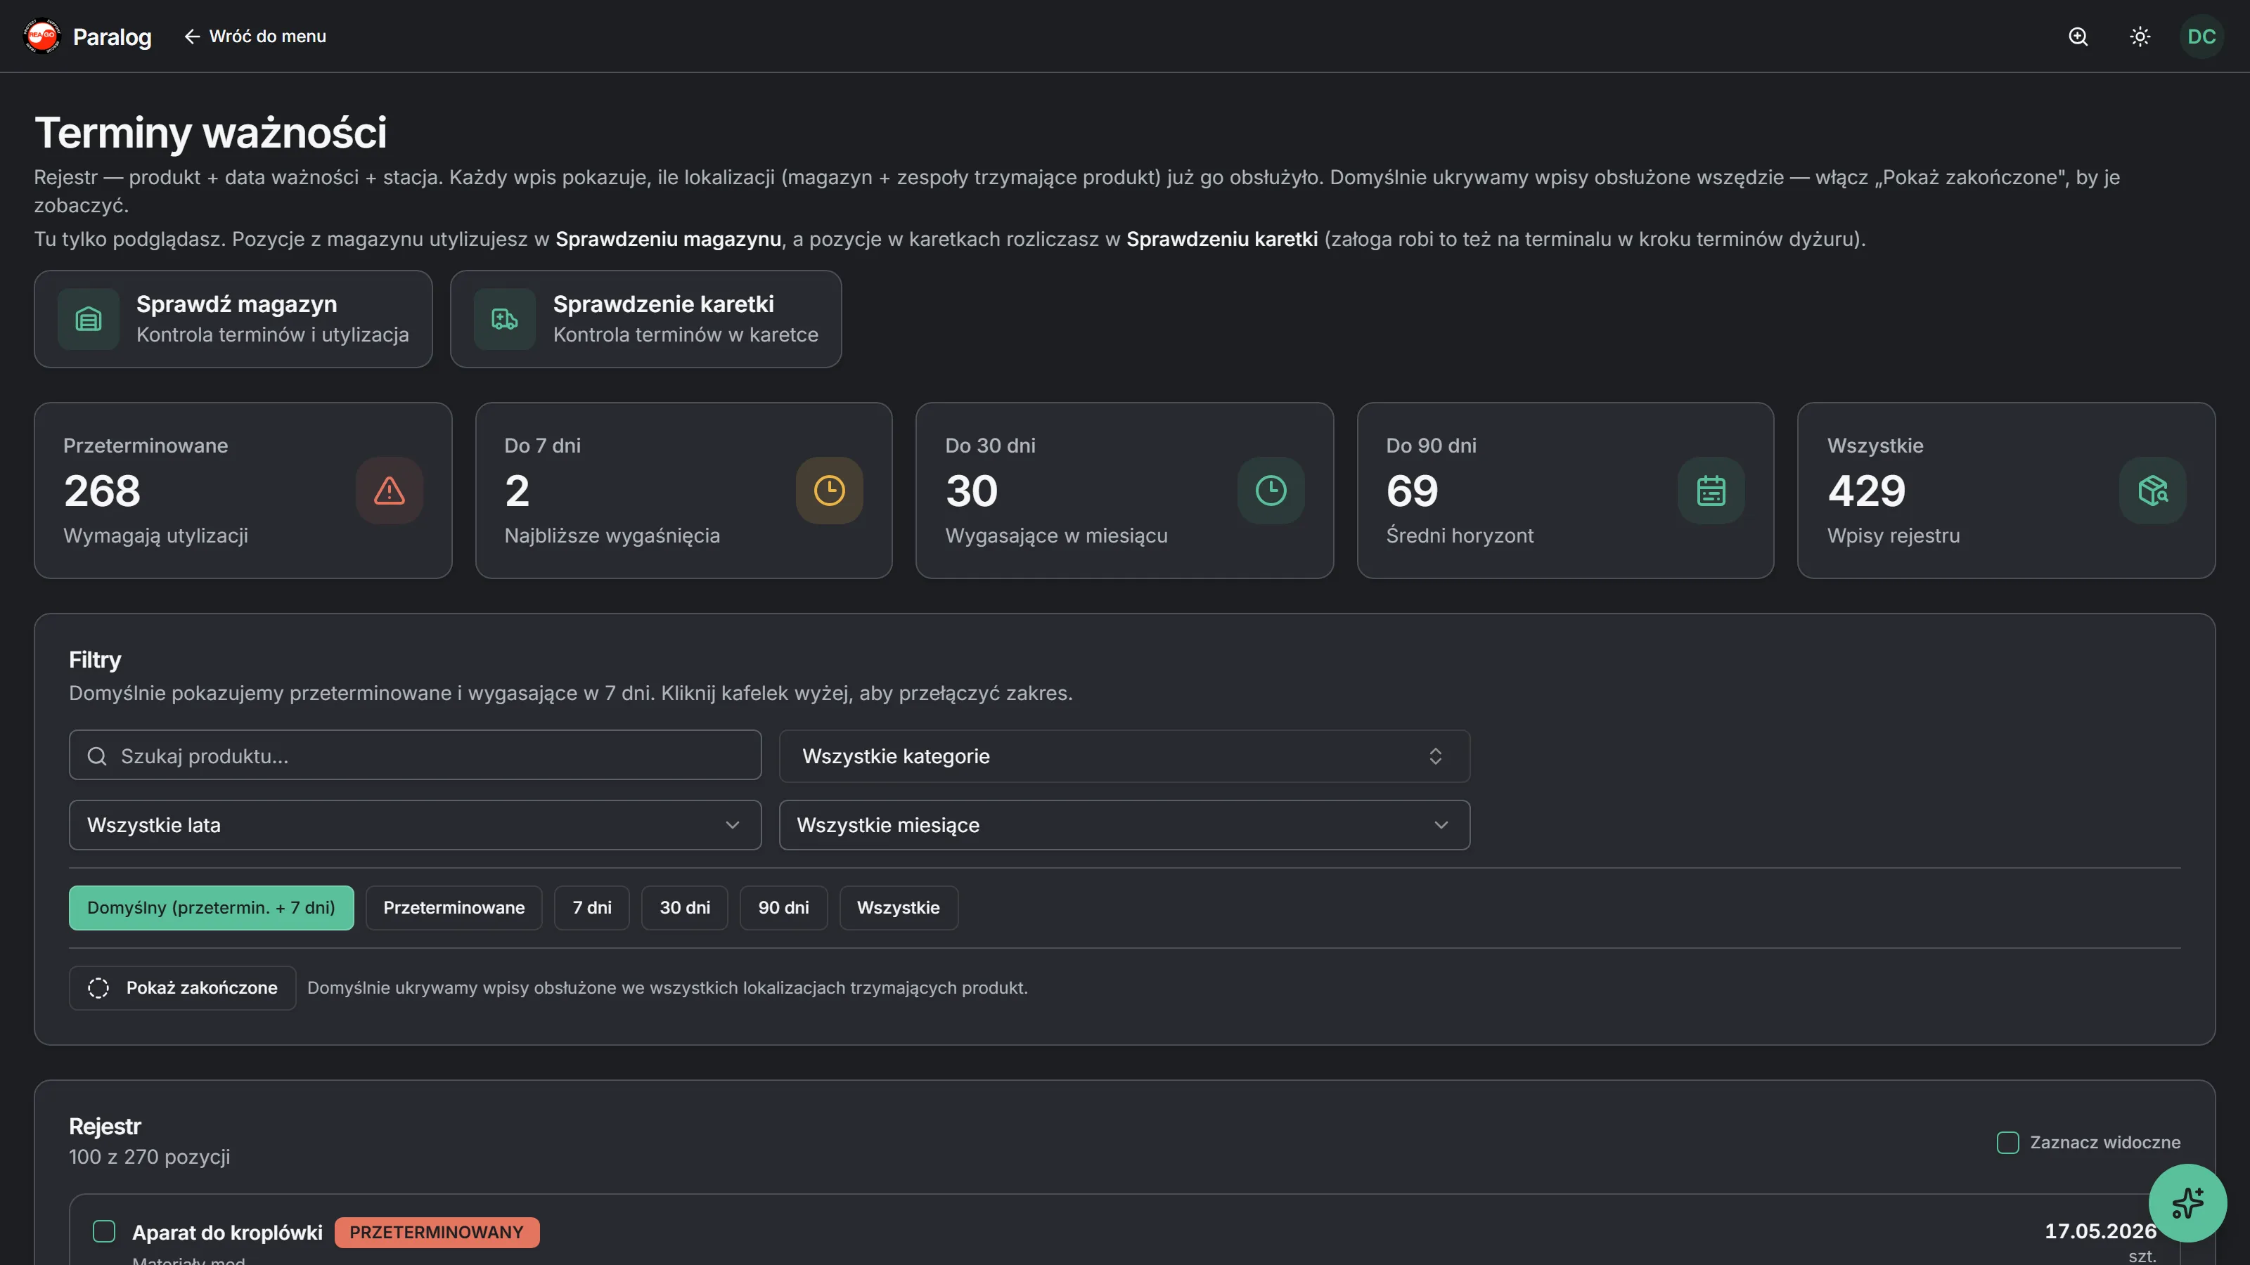
Task: Tick the Zaznacz widoczne checkbox
Action: pos(2007,1142)
